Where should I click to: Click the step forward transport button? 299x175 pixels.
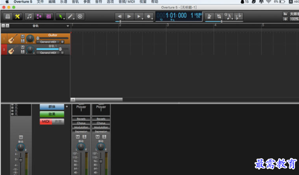pos(129,16)
